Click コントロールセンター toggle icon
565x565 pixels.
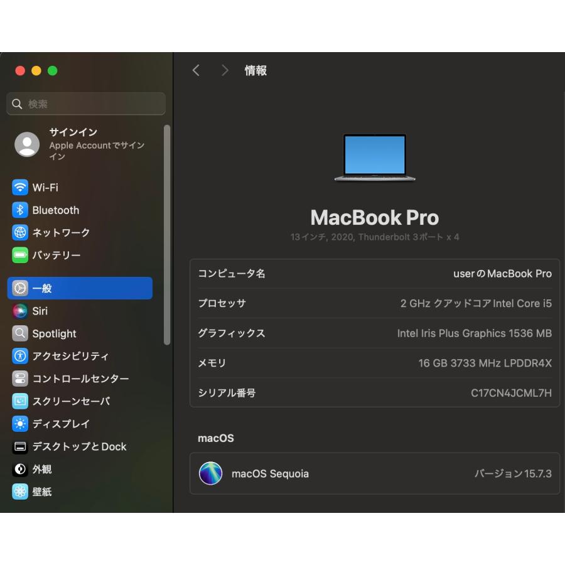click(20, 379)
